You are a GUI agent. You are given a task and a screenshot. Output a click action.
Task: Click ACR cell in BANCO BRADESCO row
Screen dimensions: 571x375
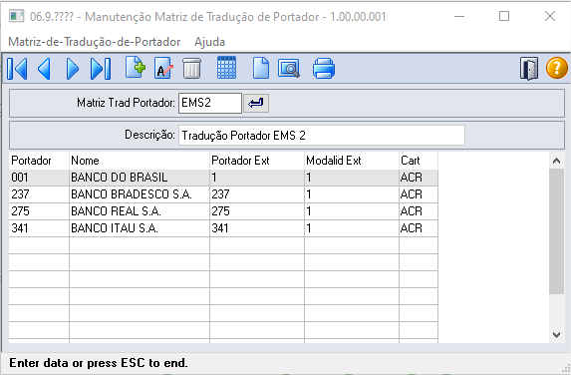[x=419, y=194]
